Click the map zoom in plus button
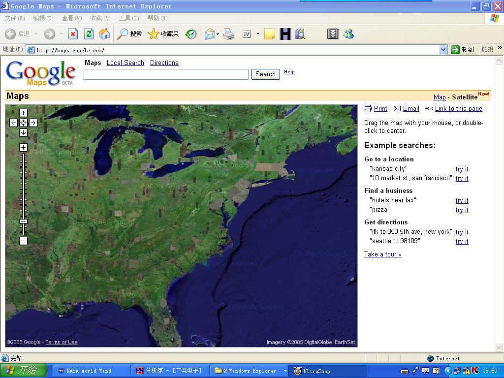Image resolution: width=504 pixels, height=378 pixels. click(x=23, y=147)
